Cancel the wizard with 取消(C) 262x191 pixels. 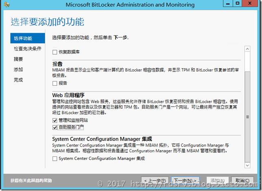[242, 181]
